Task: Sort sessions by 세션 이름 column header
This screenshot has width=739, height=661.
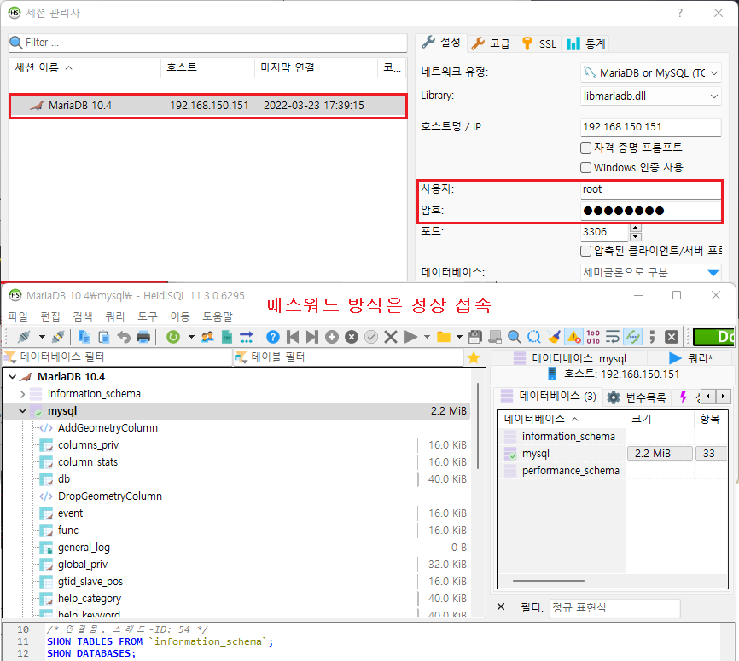Action: [x=84, y=68]
